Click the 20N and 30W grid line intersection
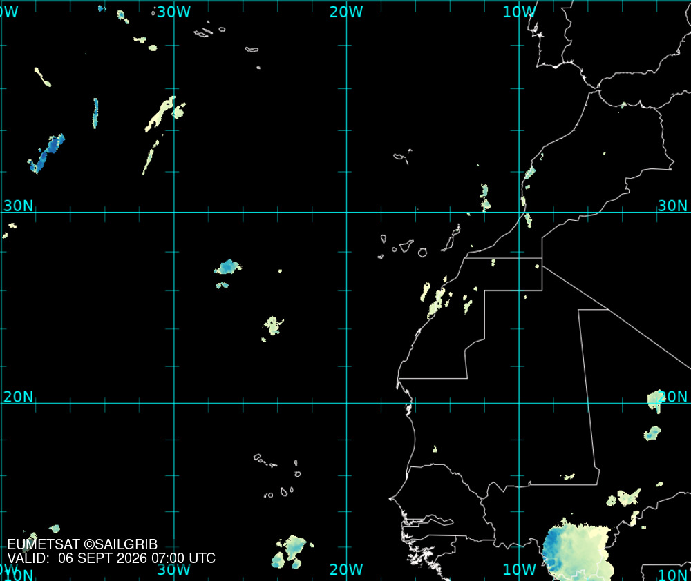This screenshot has width=691, height=581. coord(174,403)
